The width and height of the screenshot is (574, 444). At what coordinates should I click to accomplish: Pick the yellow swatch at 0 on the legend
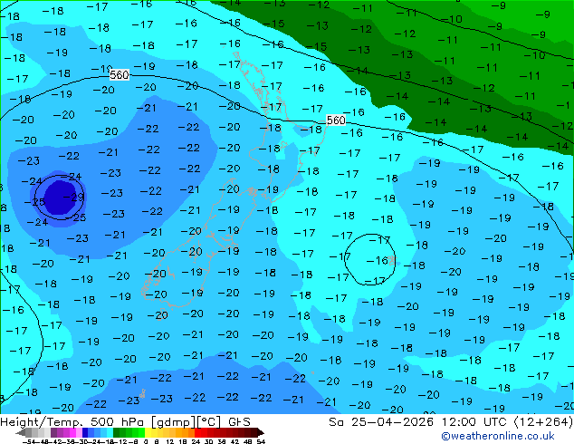[x=148, y=432]
